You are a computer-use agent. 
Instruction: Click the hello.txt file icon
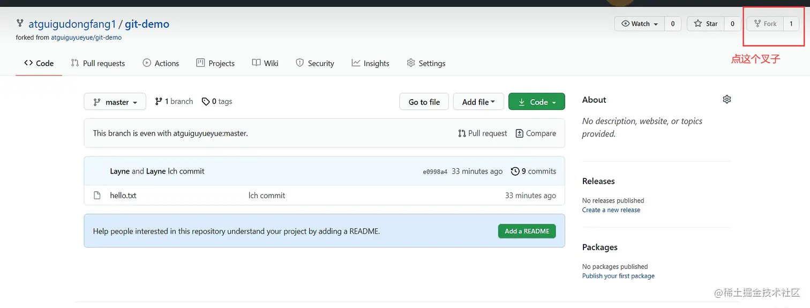97,196
